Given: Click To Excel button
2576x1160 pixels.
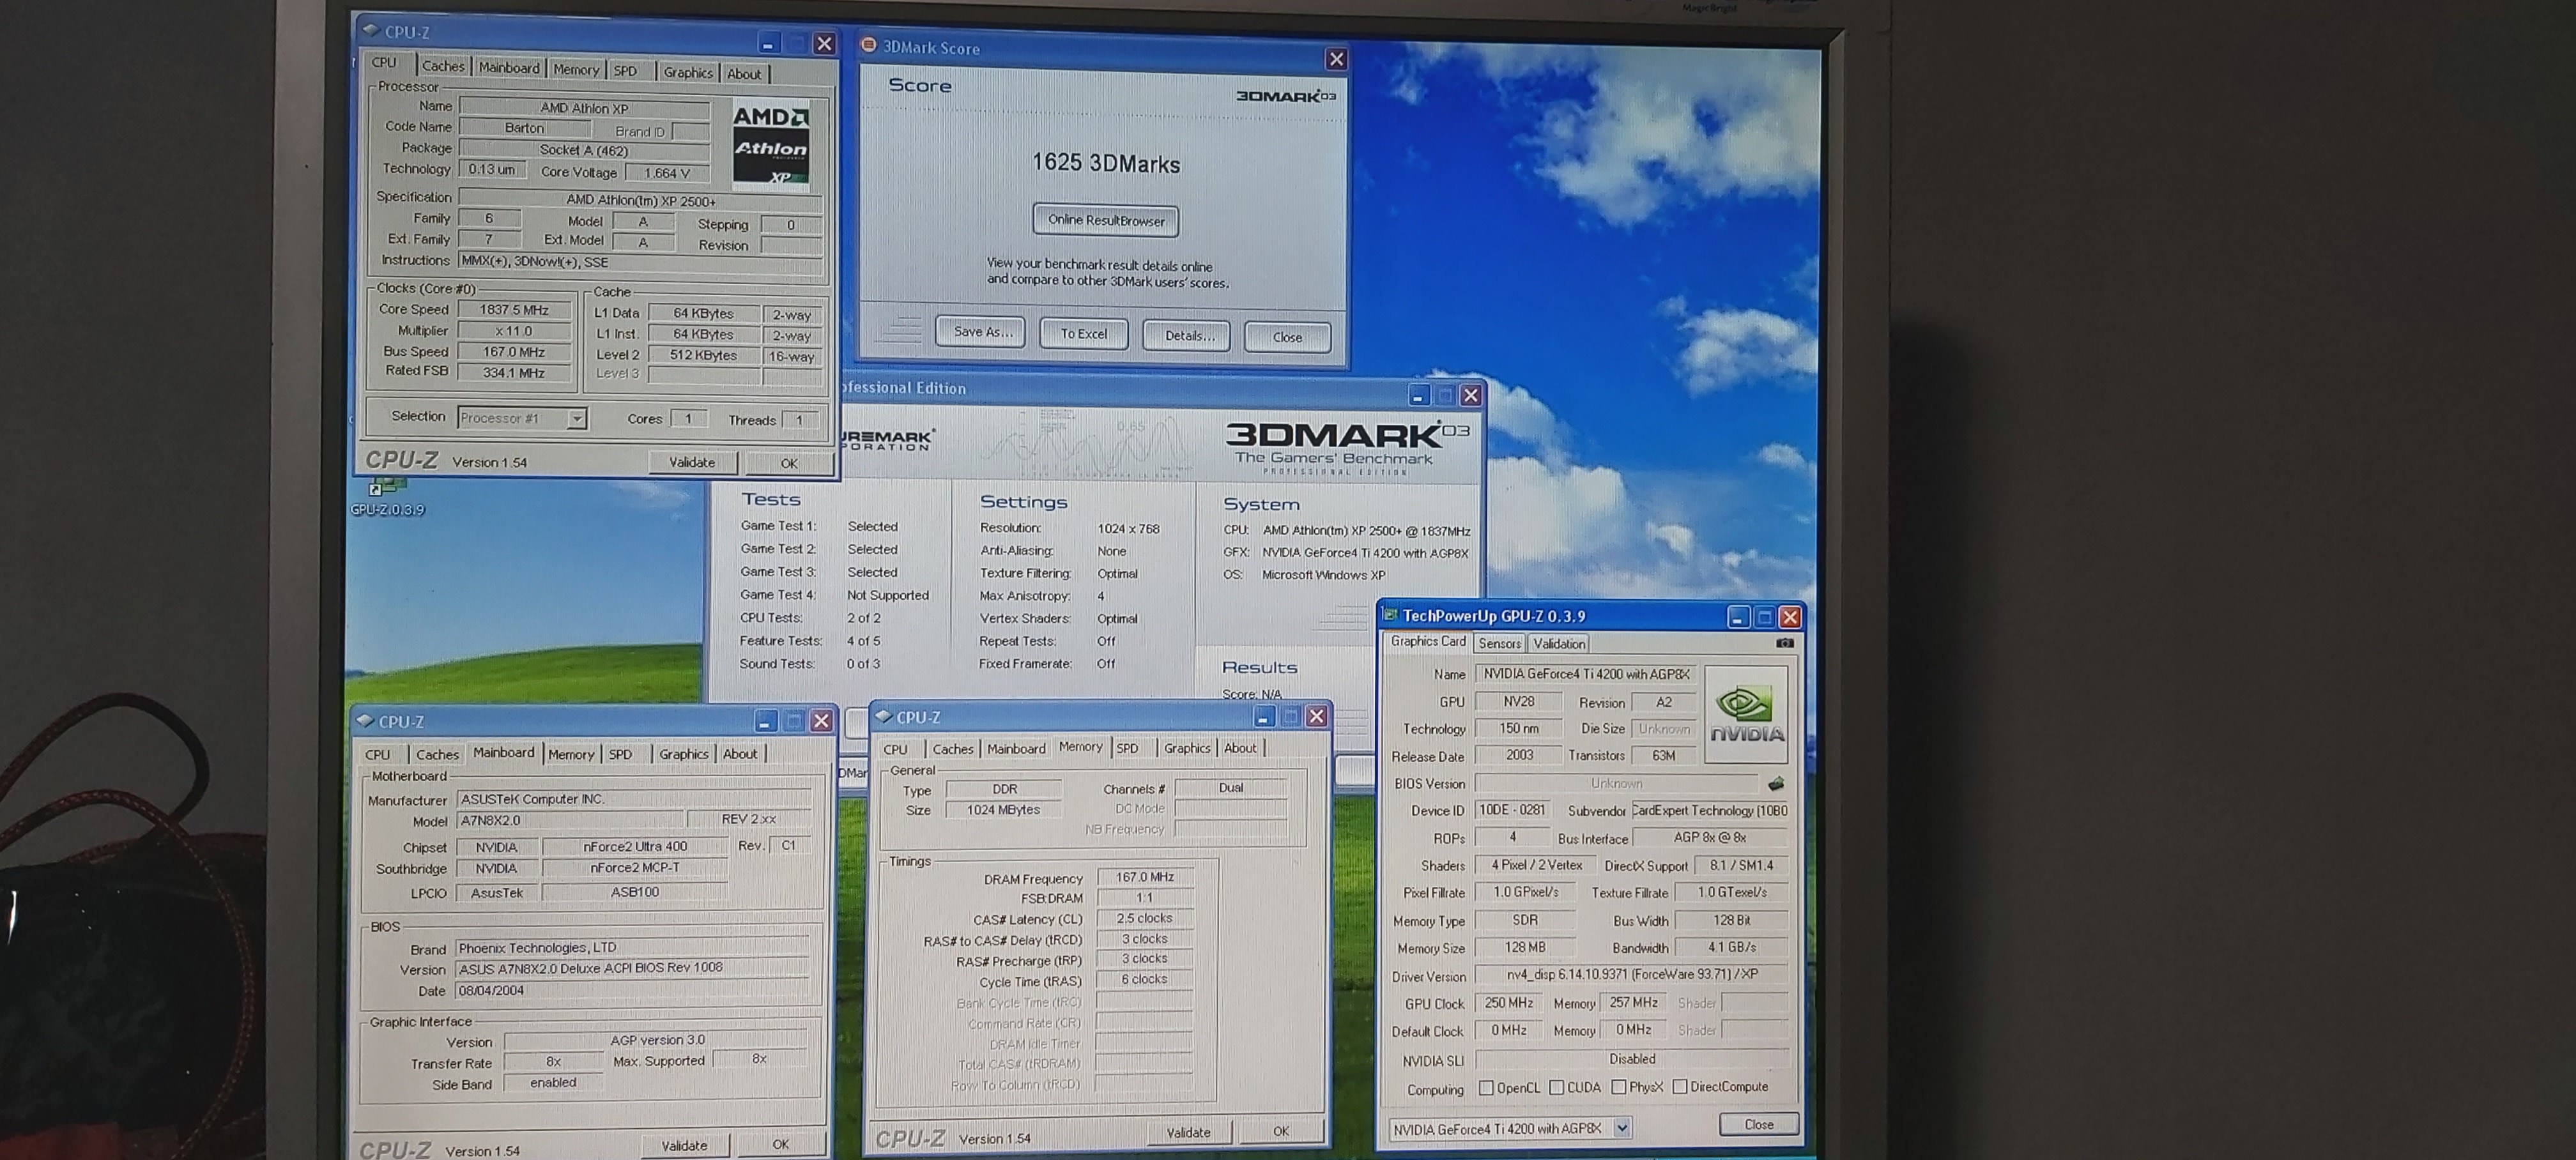Looking at the screenshot, I should click(x=1084, y=334).
